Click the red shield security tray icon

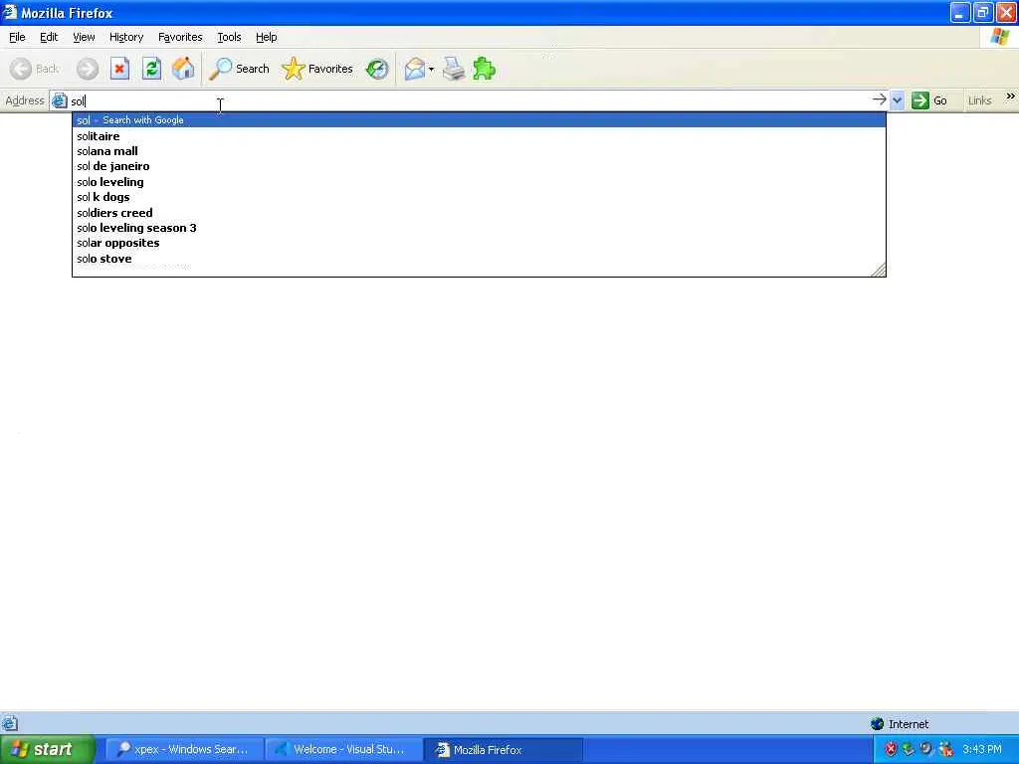point(891,749)
